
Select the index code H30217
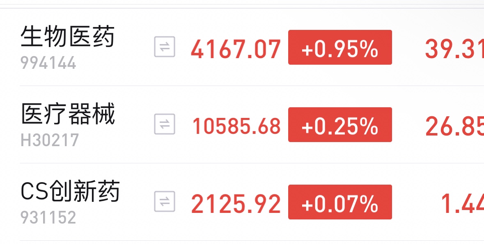[50, 140]
